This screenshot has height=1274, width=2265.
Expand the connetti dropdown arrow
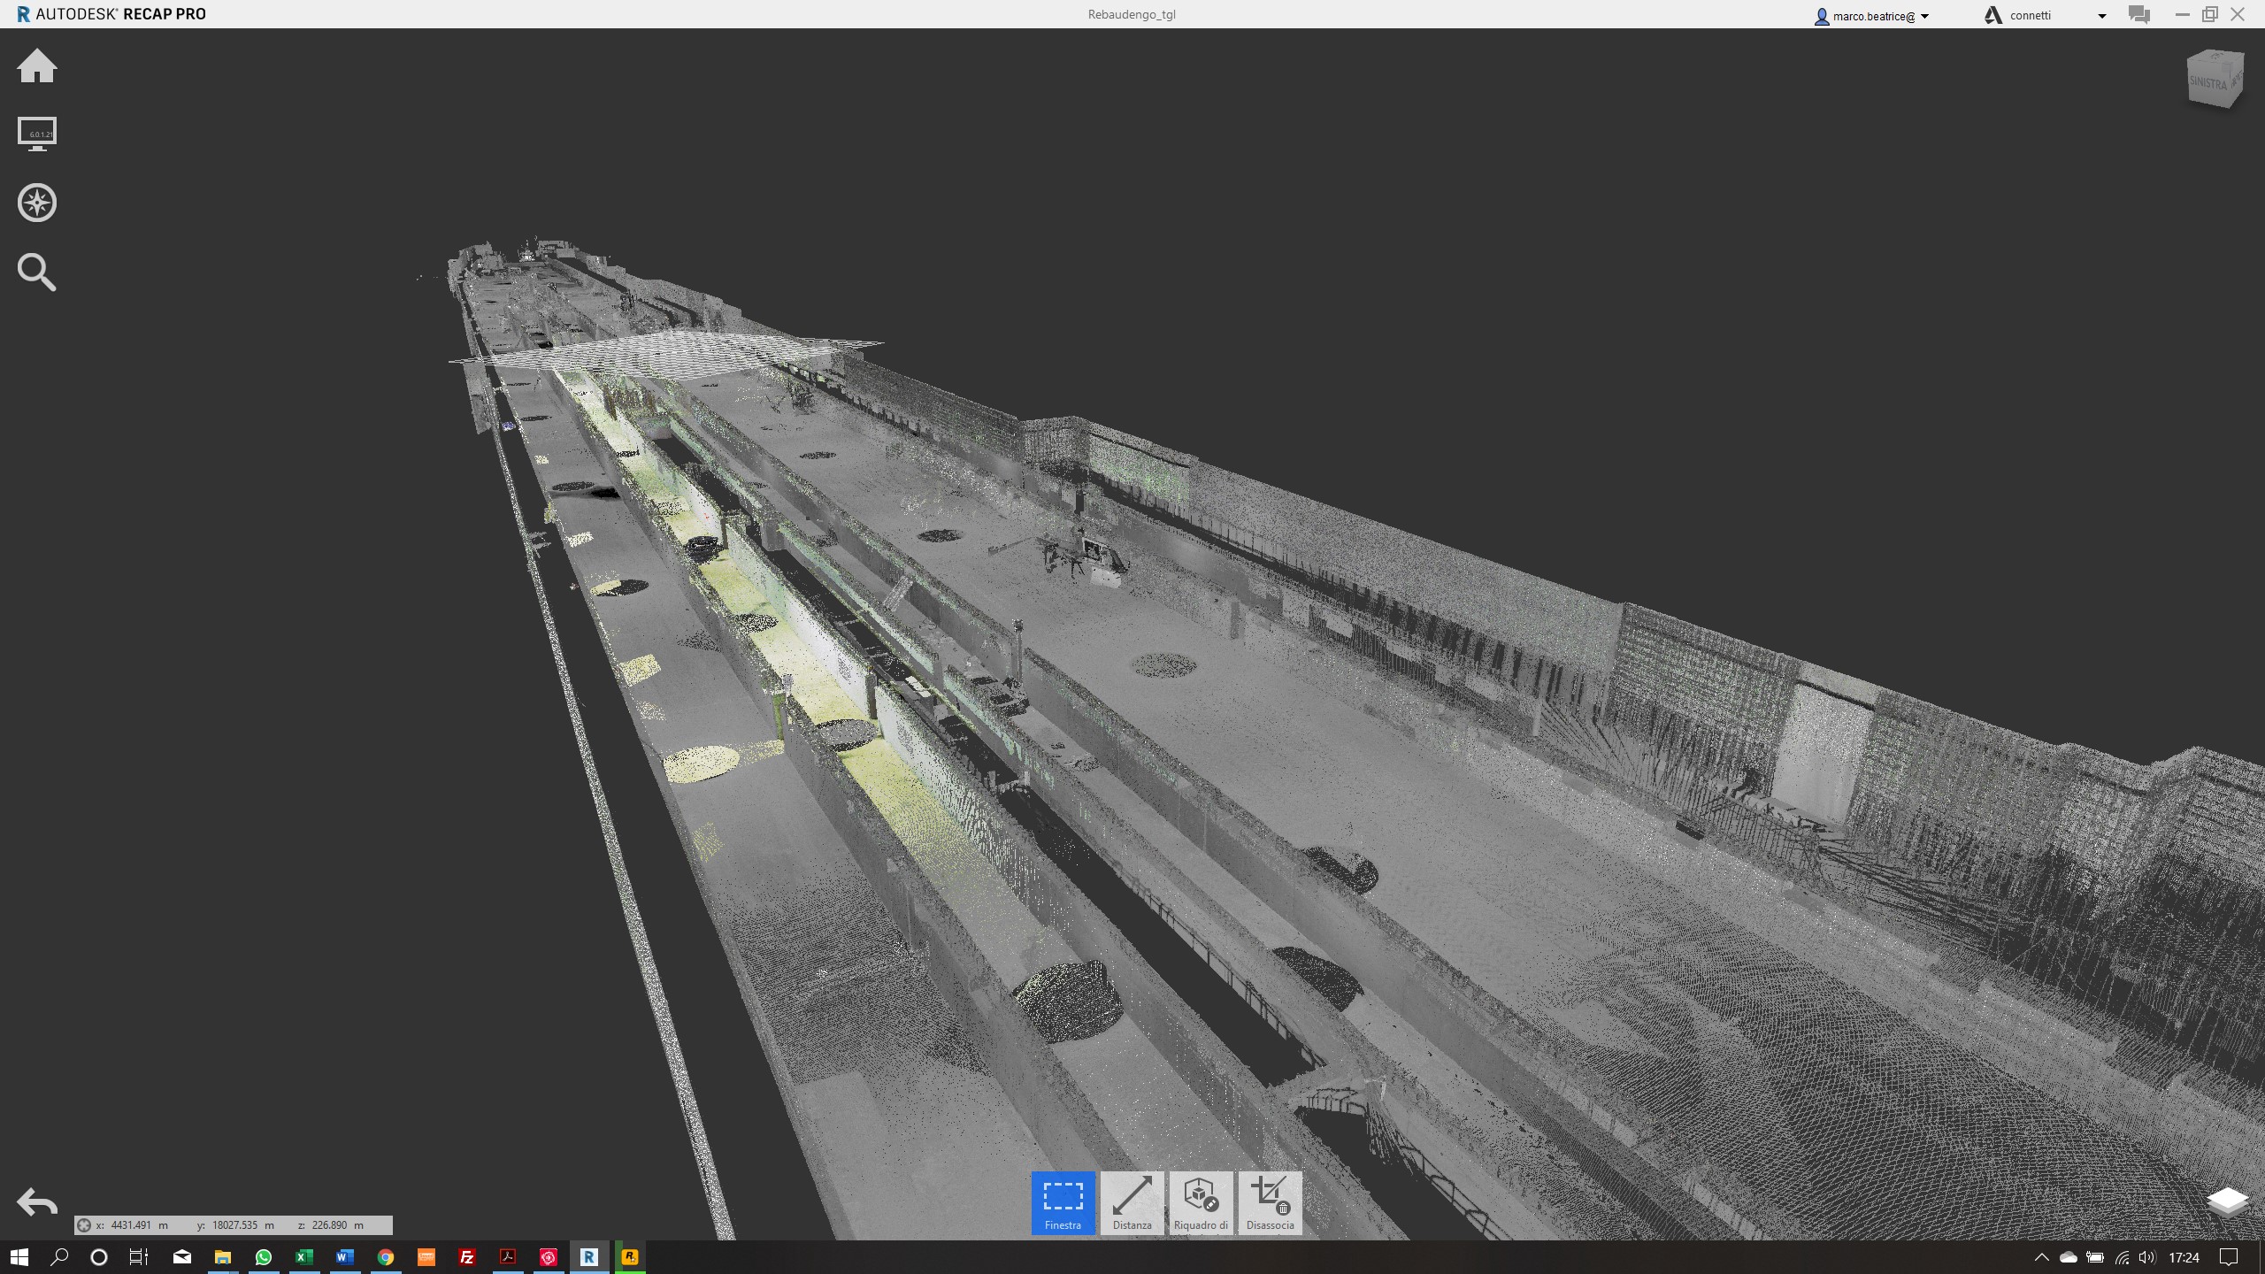click(x=2102, y=16)
